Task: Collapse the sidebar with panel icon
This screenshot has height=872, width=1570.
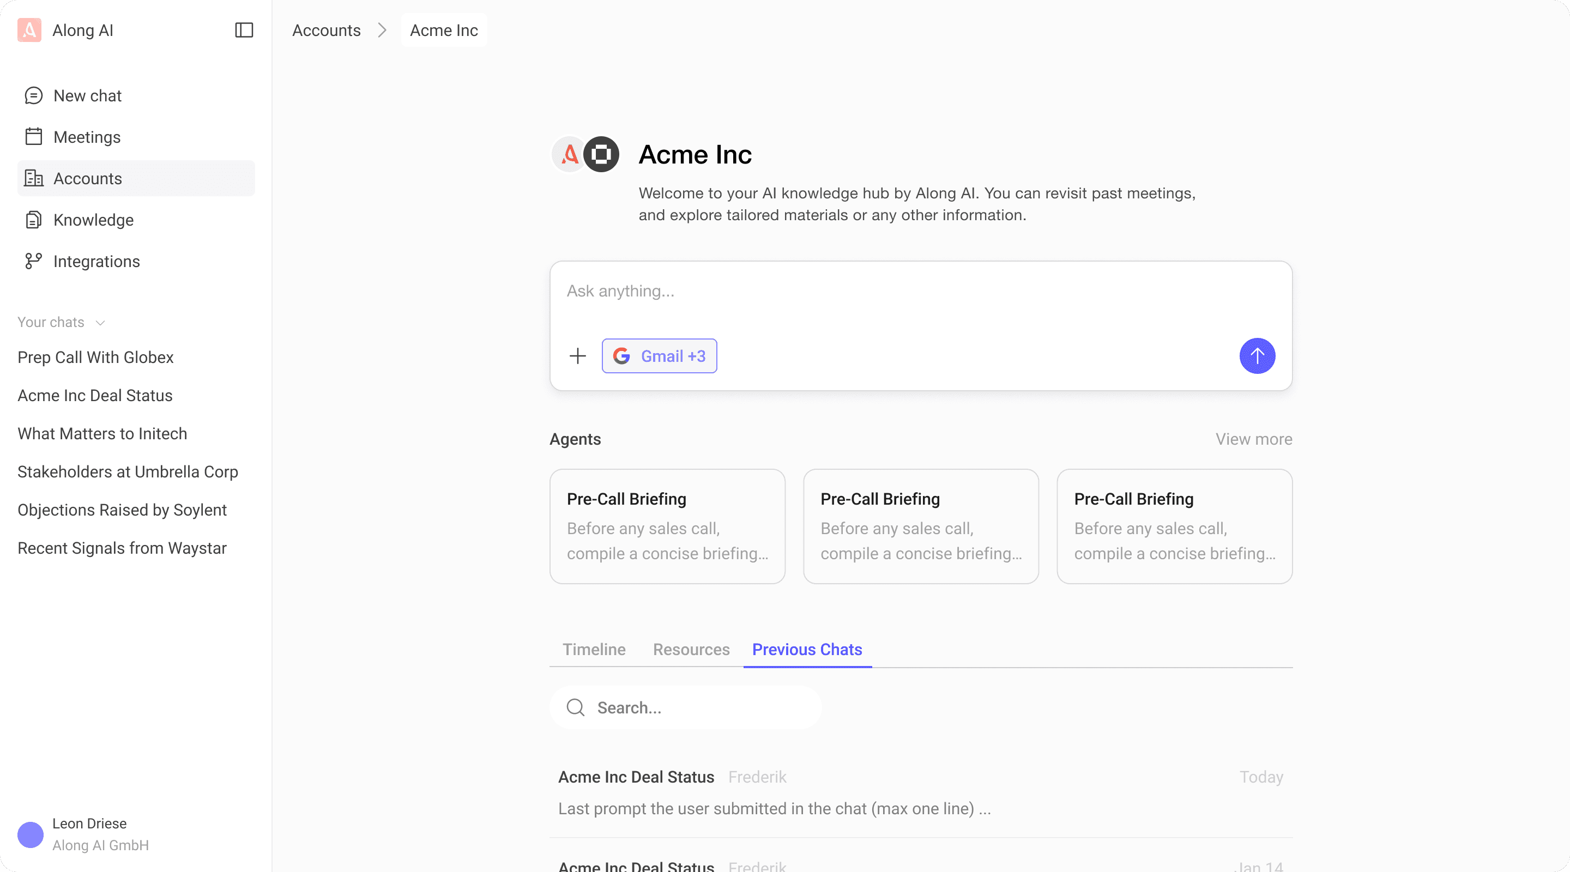Action: pos(244,30)
